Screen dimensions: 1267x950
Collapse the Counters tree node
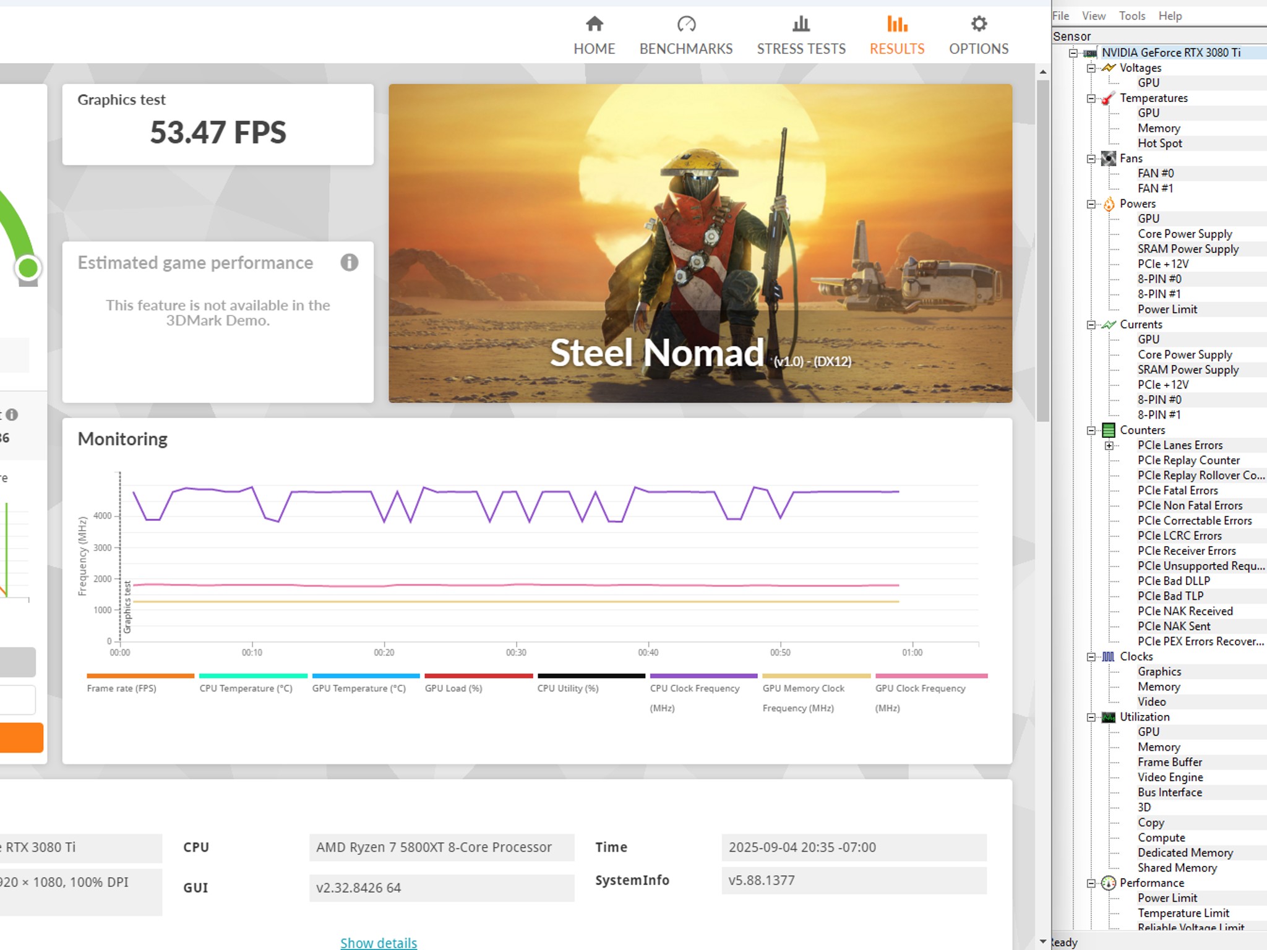(1091, 430)
